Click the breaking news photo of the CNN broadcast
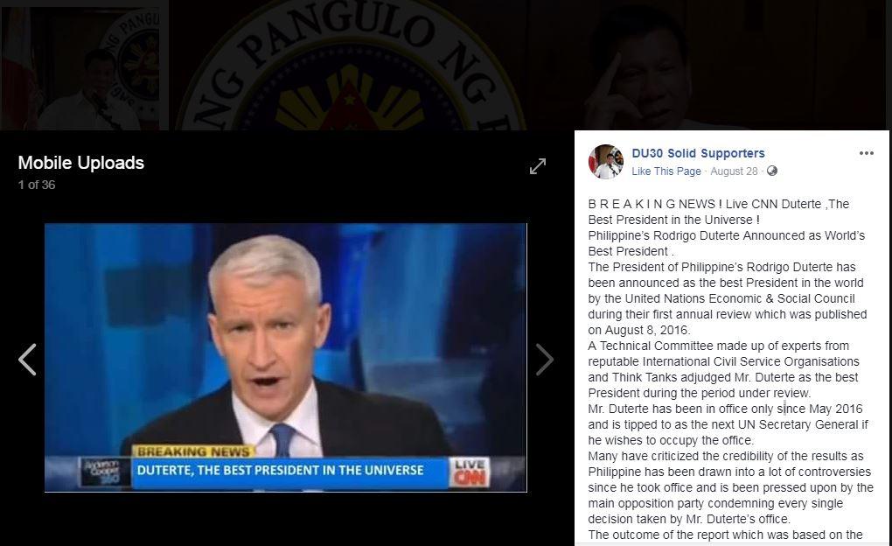This screenshot has width=892, height=546. pyautogui.click(x=286, y=358)
